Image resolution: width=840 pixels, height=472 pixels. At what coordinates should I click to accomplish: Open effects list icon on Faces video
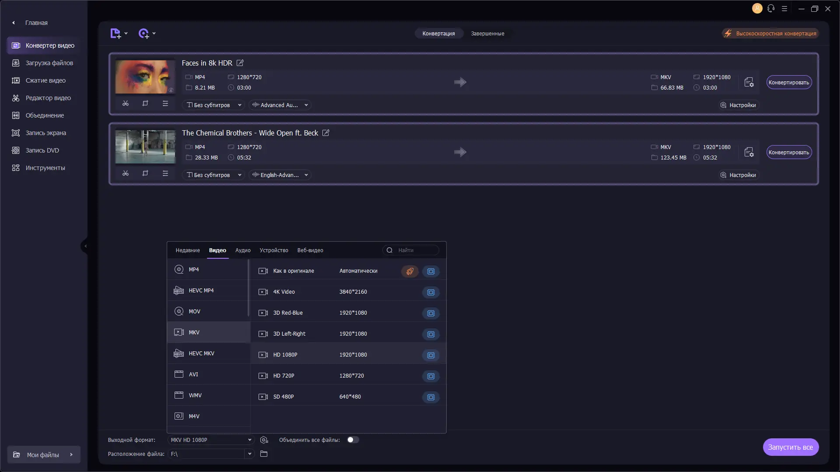pos(165,104)
